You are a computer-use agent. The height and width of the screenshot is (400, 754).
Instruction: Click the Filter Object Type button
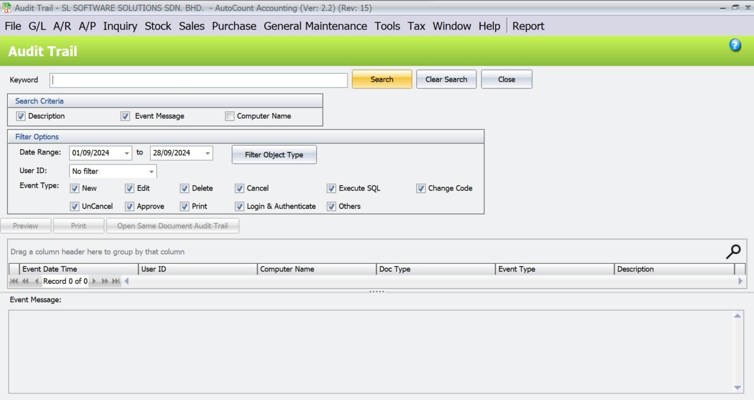pos(274,154)
